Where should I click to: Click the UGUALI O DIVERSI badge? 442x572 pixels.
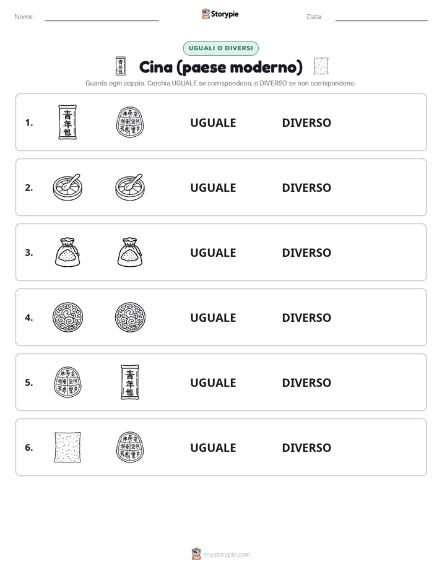click(220, 48)
